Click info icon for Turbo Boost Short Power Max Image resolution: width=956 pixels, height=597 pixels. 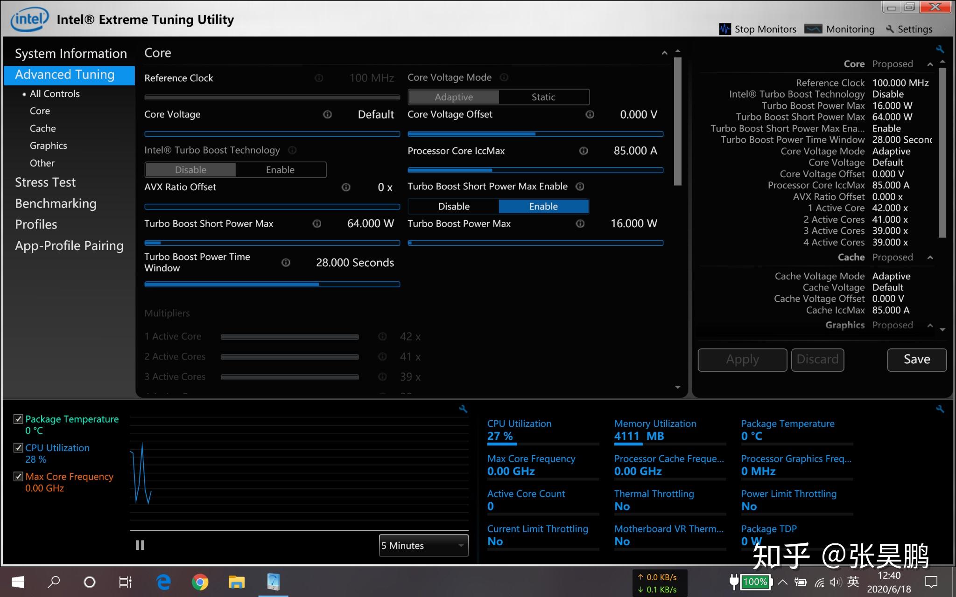click(x=317, y=224)
